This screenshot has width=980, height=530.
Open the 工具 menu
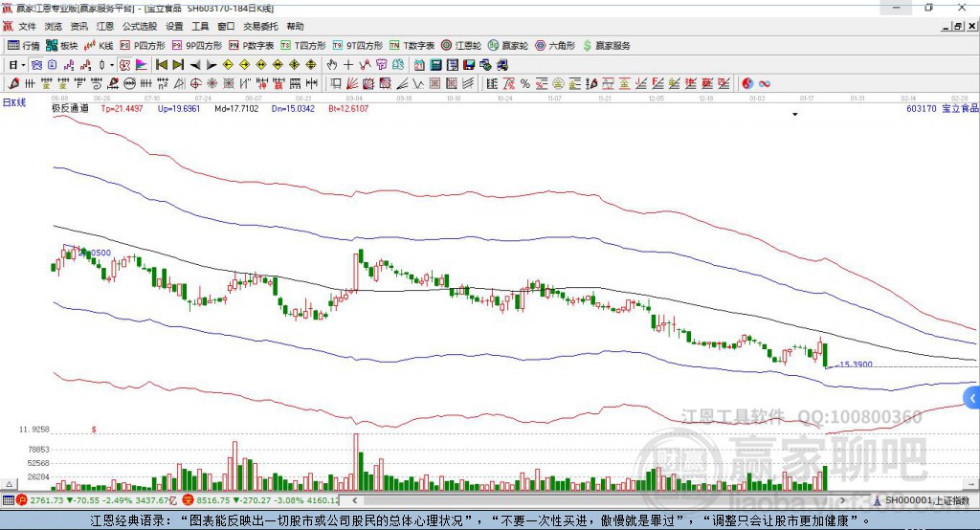[x=200, y=26]
